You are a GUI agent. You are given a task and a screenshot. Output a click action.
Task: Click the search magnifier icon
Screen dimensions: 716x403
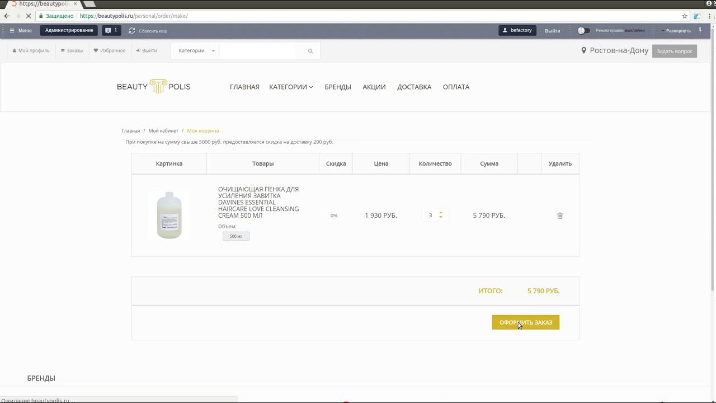pyautogui.click(x=310, y=51)
